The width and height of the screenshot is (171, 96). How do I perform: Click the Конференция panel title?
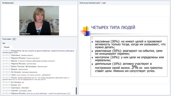[8, 3]
